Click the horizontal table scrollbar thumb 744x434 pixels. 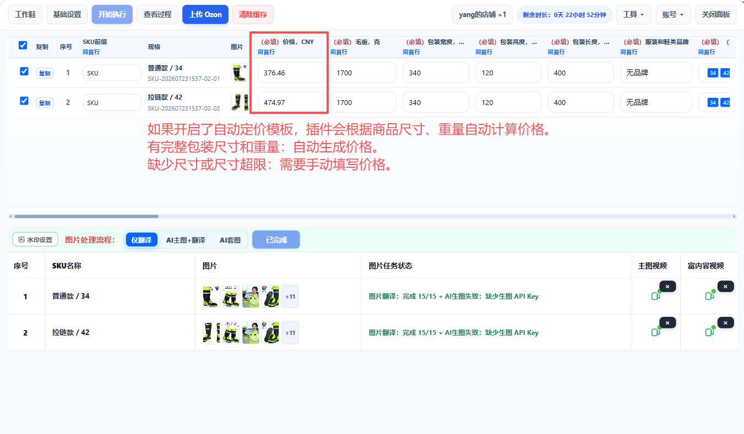[x=86, y=216]
